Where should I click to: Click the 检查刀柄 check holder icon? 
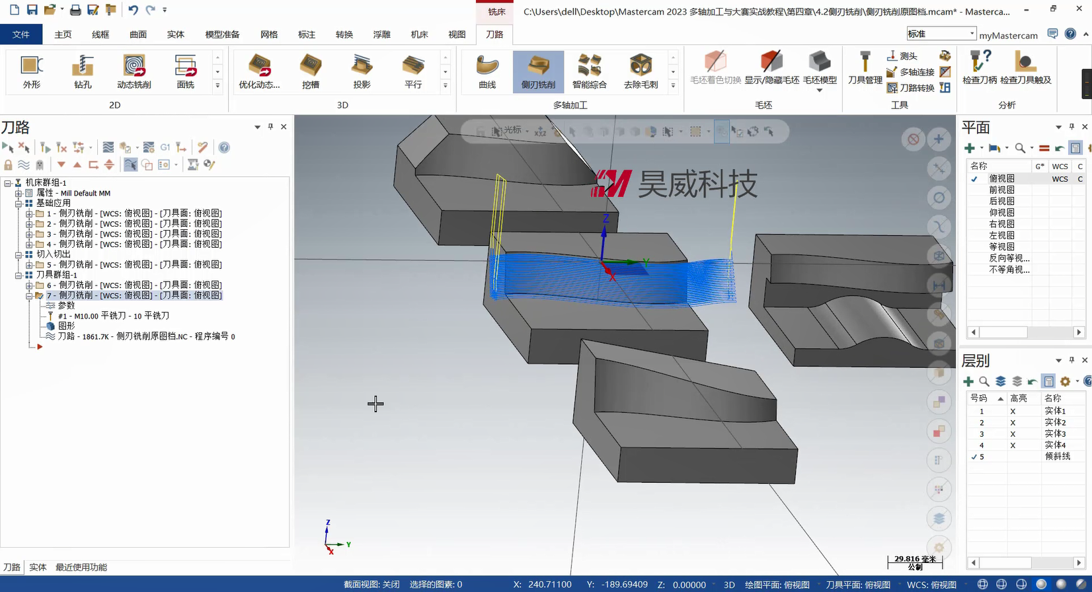979,68
